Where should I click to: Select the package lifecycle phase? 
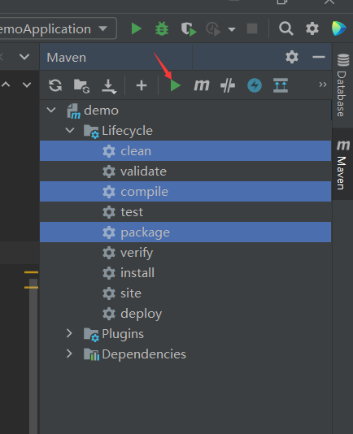[185, 232]
